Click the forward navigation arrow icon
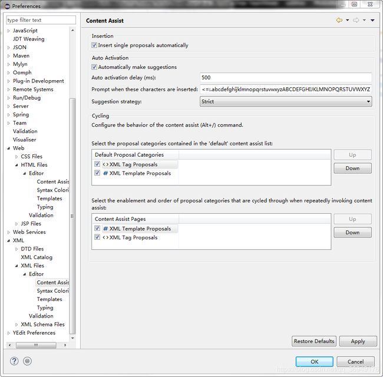 (x=356, y=20)
